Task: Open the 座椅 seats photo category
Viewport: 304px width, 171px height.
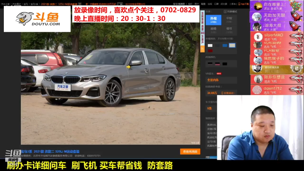Action: 213,30
